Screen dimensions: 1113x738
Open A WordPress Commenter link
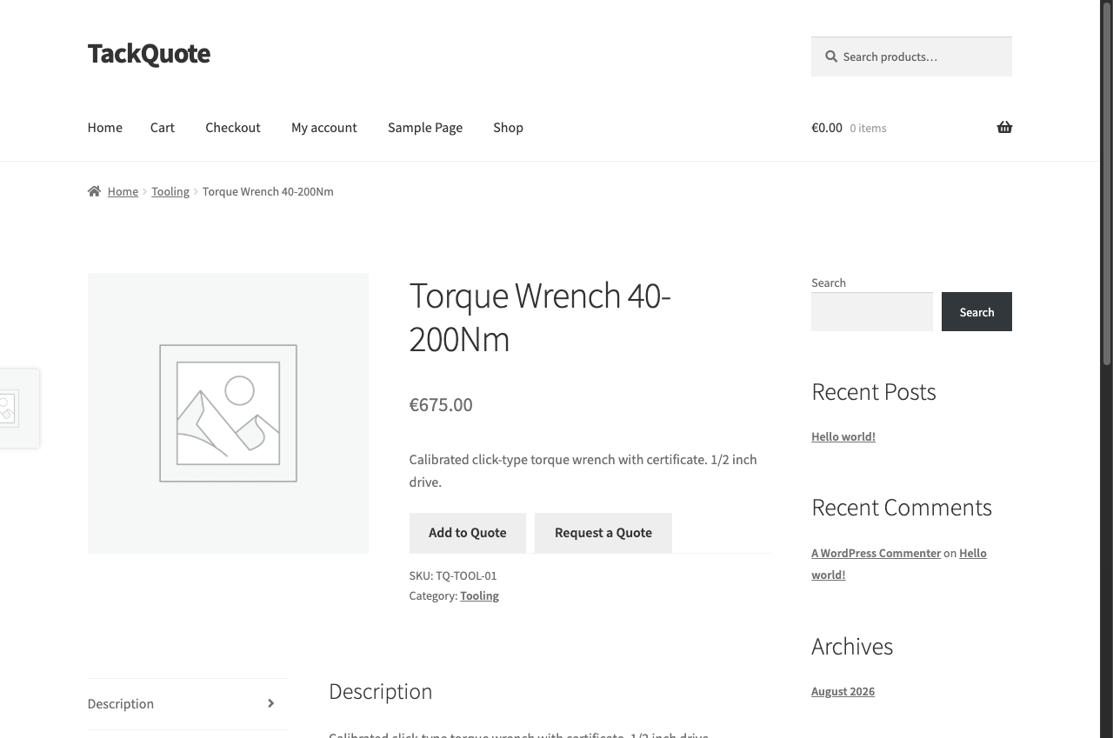point(876,553)
